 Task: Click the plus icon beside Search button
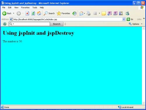coord(65,24)
